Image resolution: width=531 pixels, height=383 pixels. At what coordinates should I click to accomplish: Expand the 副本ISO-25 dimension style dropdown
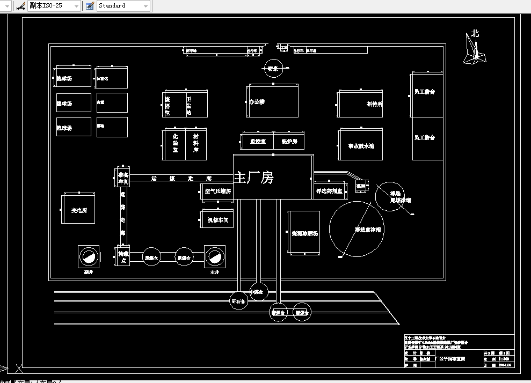[x=77, y=6]
